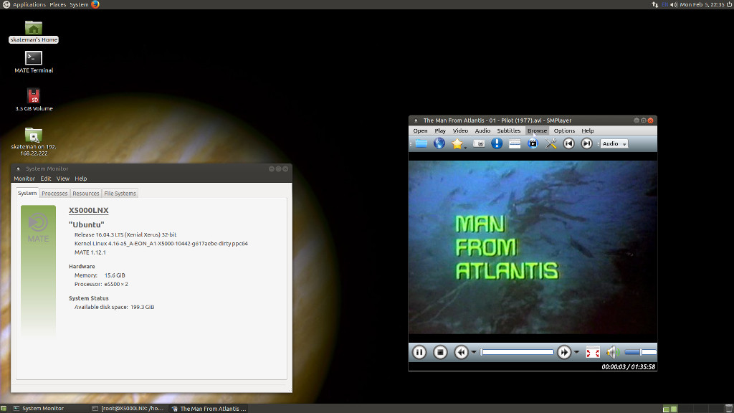
Task: Open the SMPlayer Options menu
Action: pyautogui.click(x=564, y=130)
